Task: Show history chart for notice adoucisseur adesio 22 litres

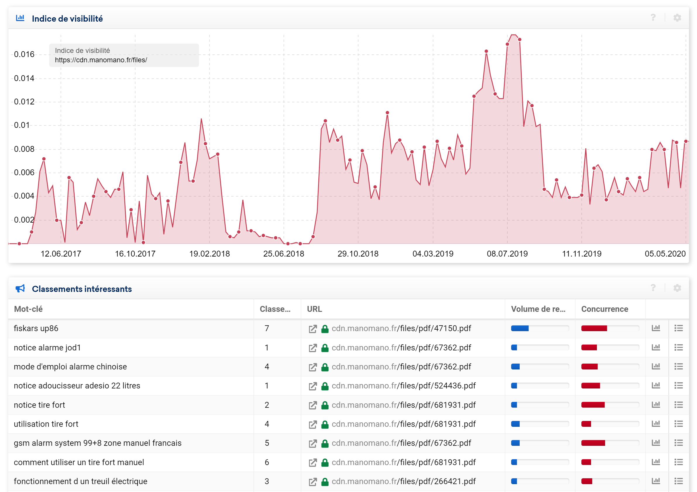Action: (x=656, y=385)
